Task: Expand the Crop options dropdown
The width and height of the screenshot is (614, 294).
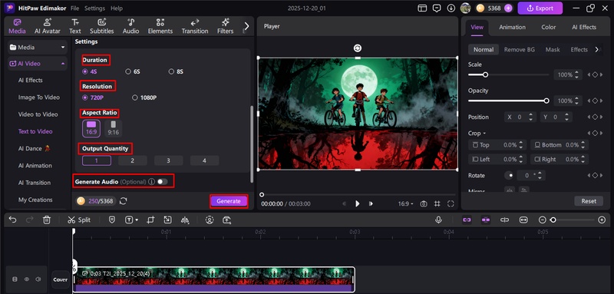Action: tap(477, 134)
